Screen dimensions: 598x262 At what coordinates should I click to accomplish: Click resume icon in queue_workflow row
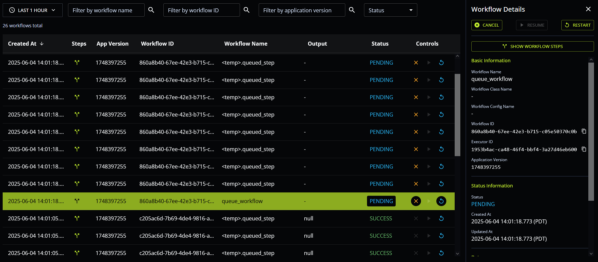(x=429, y=201)
